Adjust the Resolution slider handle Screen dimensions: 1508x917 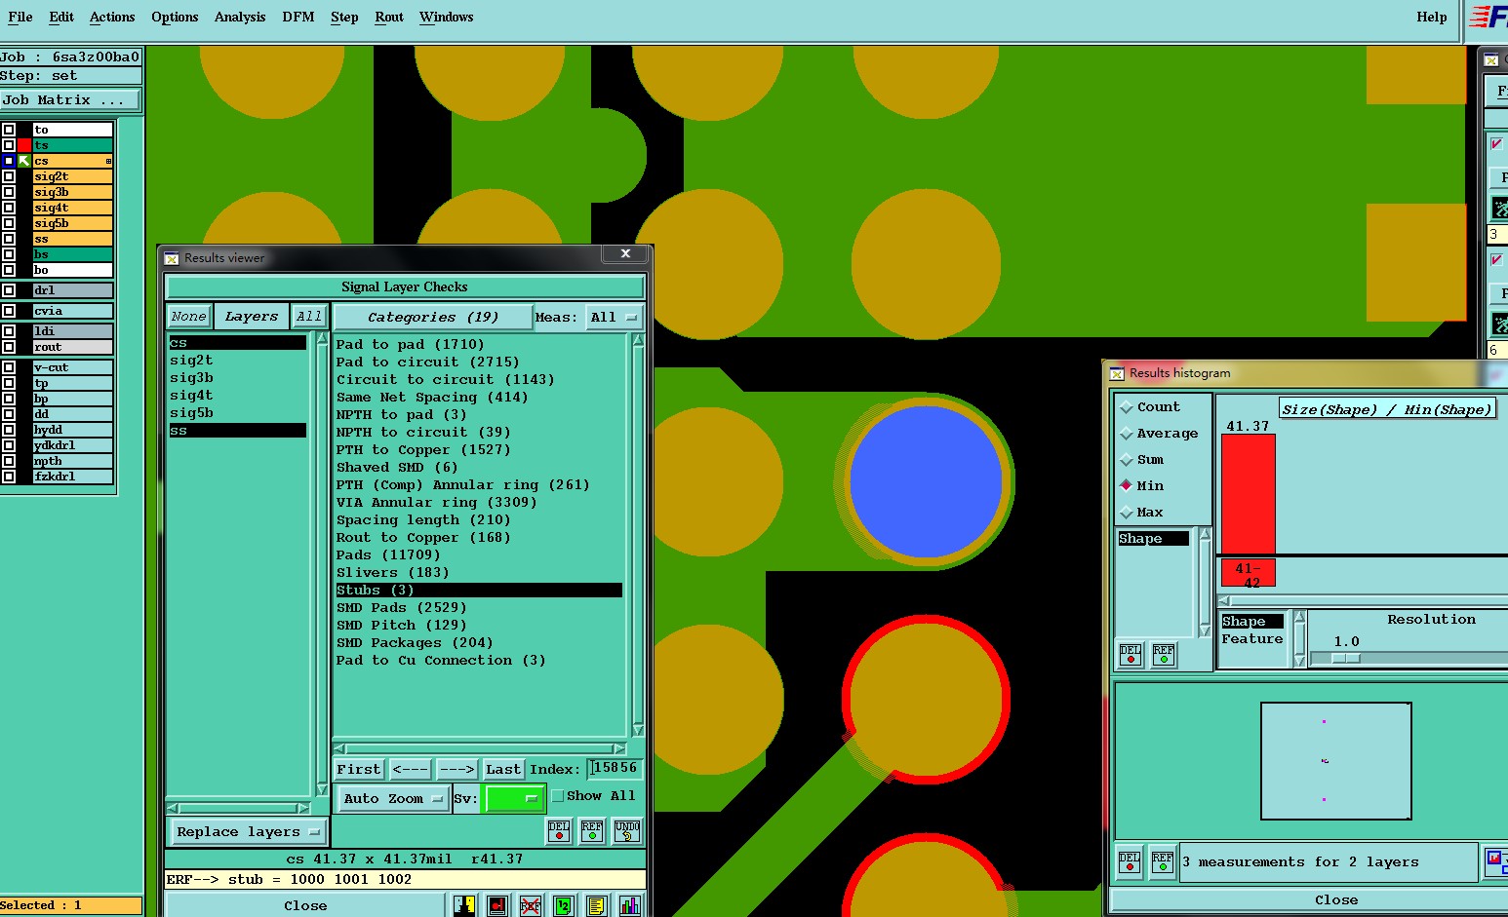(x=1346, y=659)
